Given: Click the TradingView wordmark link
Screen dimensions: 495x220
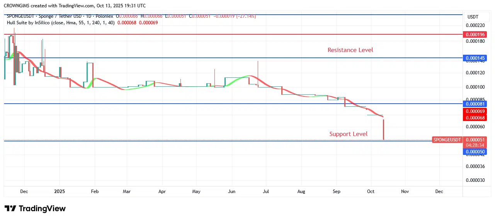Looking at the screenshot, I should click(42, 208).
